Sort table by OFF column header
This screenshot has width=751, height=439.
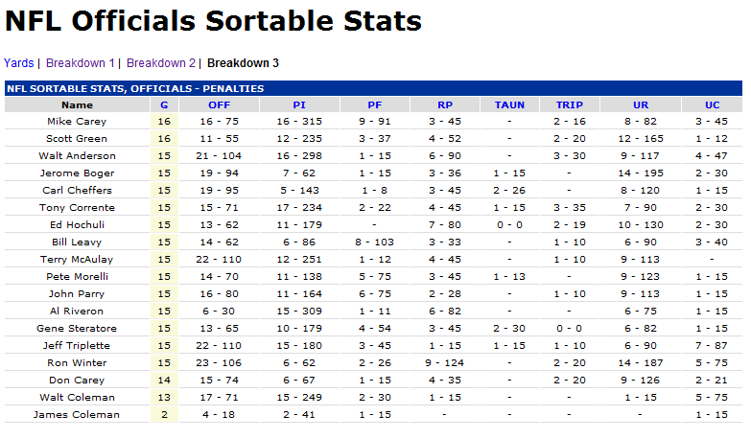coord(219,104)
